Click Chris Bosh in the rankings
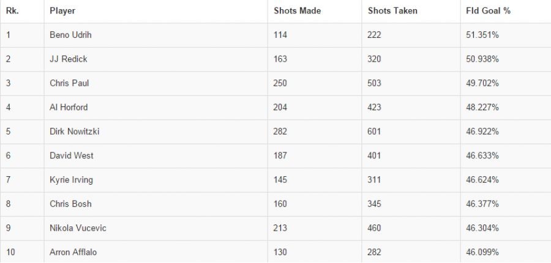 point(70,204)
